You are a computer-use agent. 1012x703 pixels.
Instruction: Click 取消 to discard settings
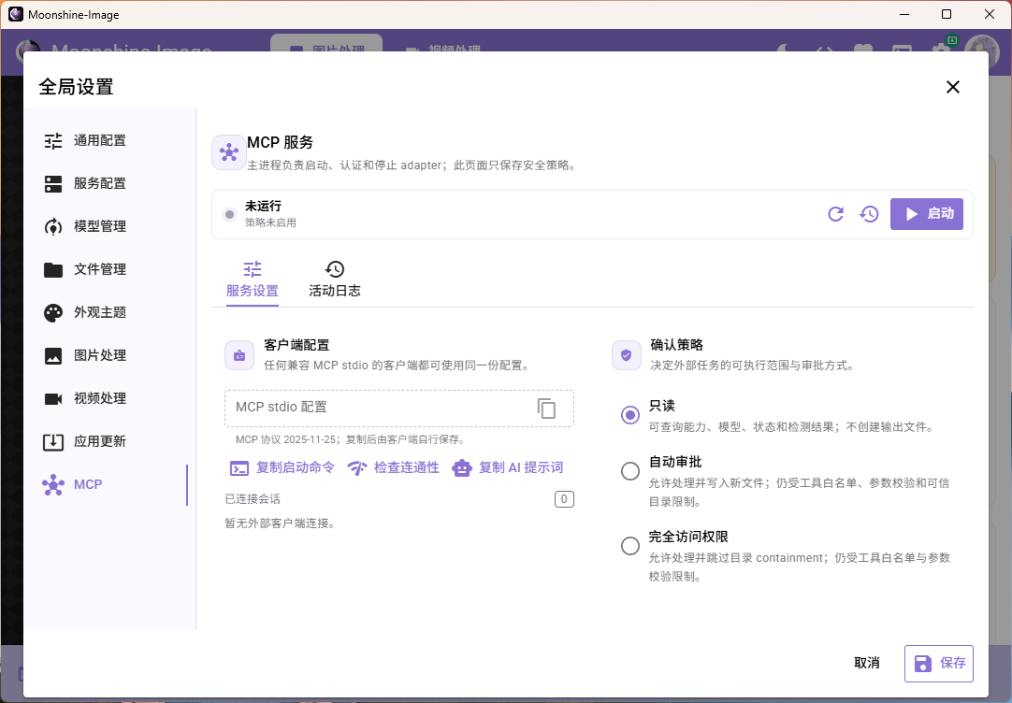(866, 664)
